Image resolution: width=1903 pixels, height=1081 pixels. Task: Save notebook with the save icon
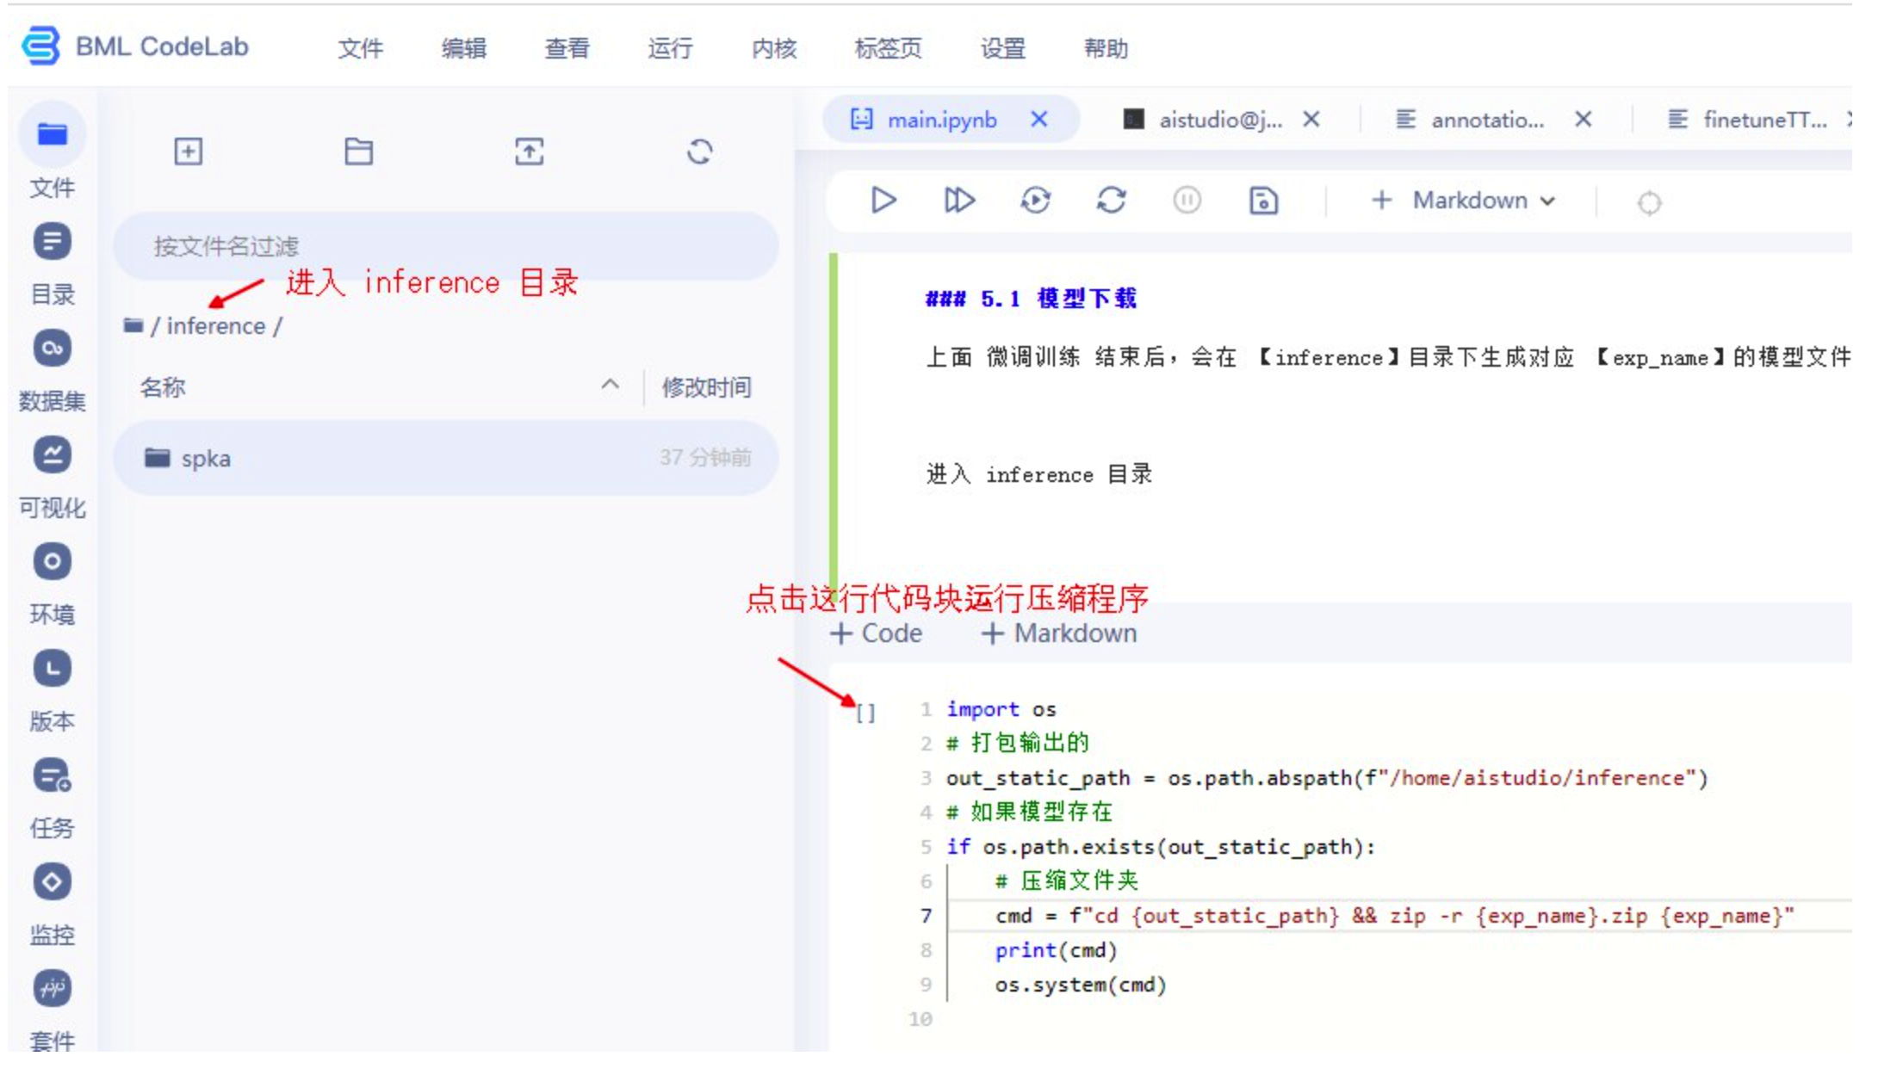pyautogui.click(x=1262, y=201)
